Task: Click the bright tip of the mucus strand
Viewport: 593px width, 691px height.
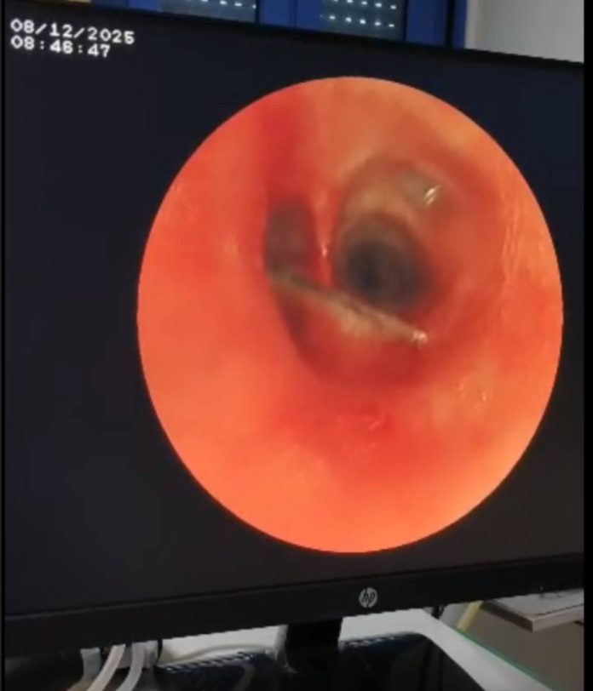Action: click(x=418, y=338)
